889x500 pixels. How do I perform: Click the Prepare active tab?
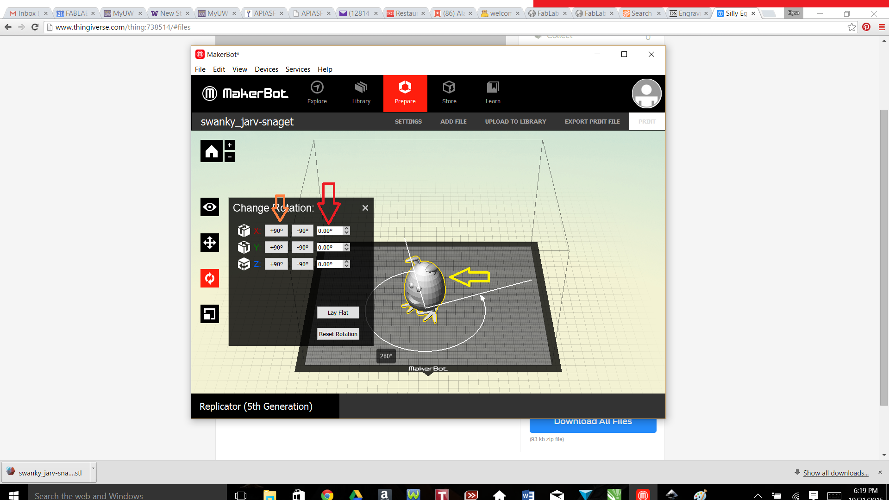[404, 93]
